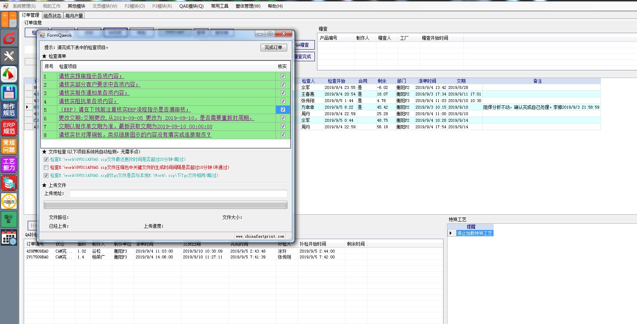The height and width of the screenshot is (324, 637).
Task: Open the 案例 database sidebar icon
Action: (9, 183)
